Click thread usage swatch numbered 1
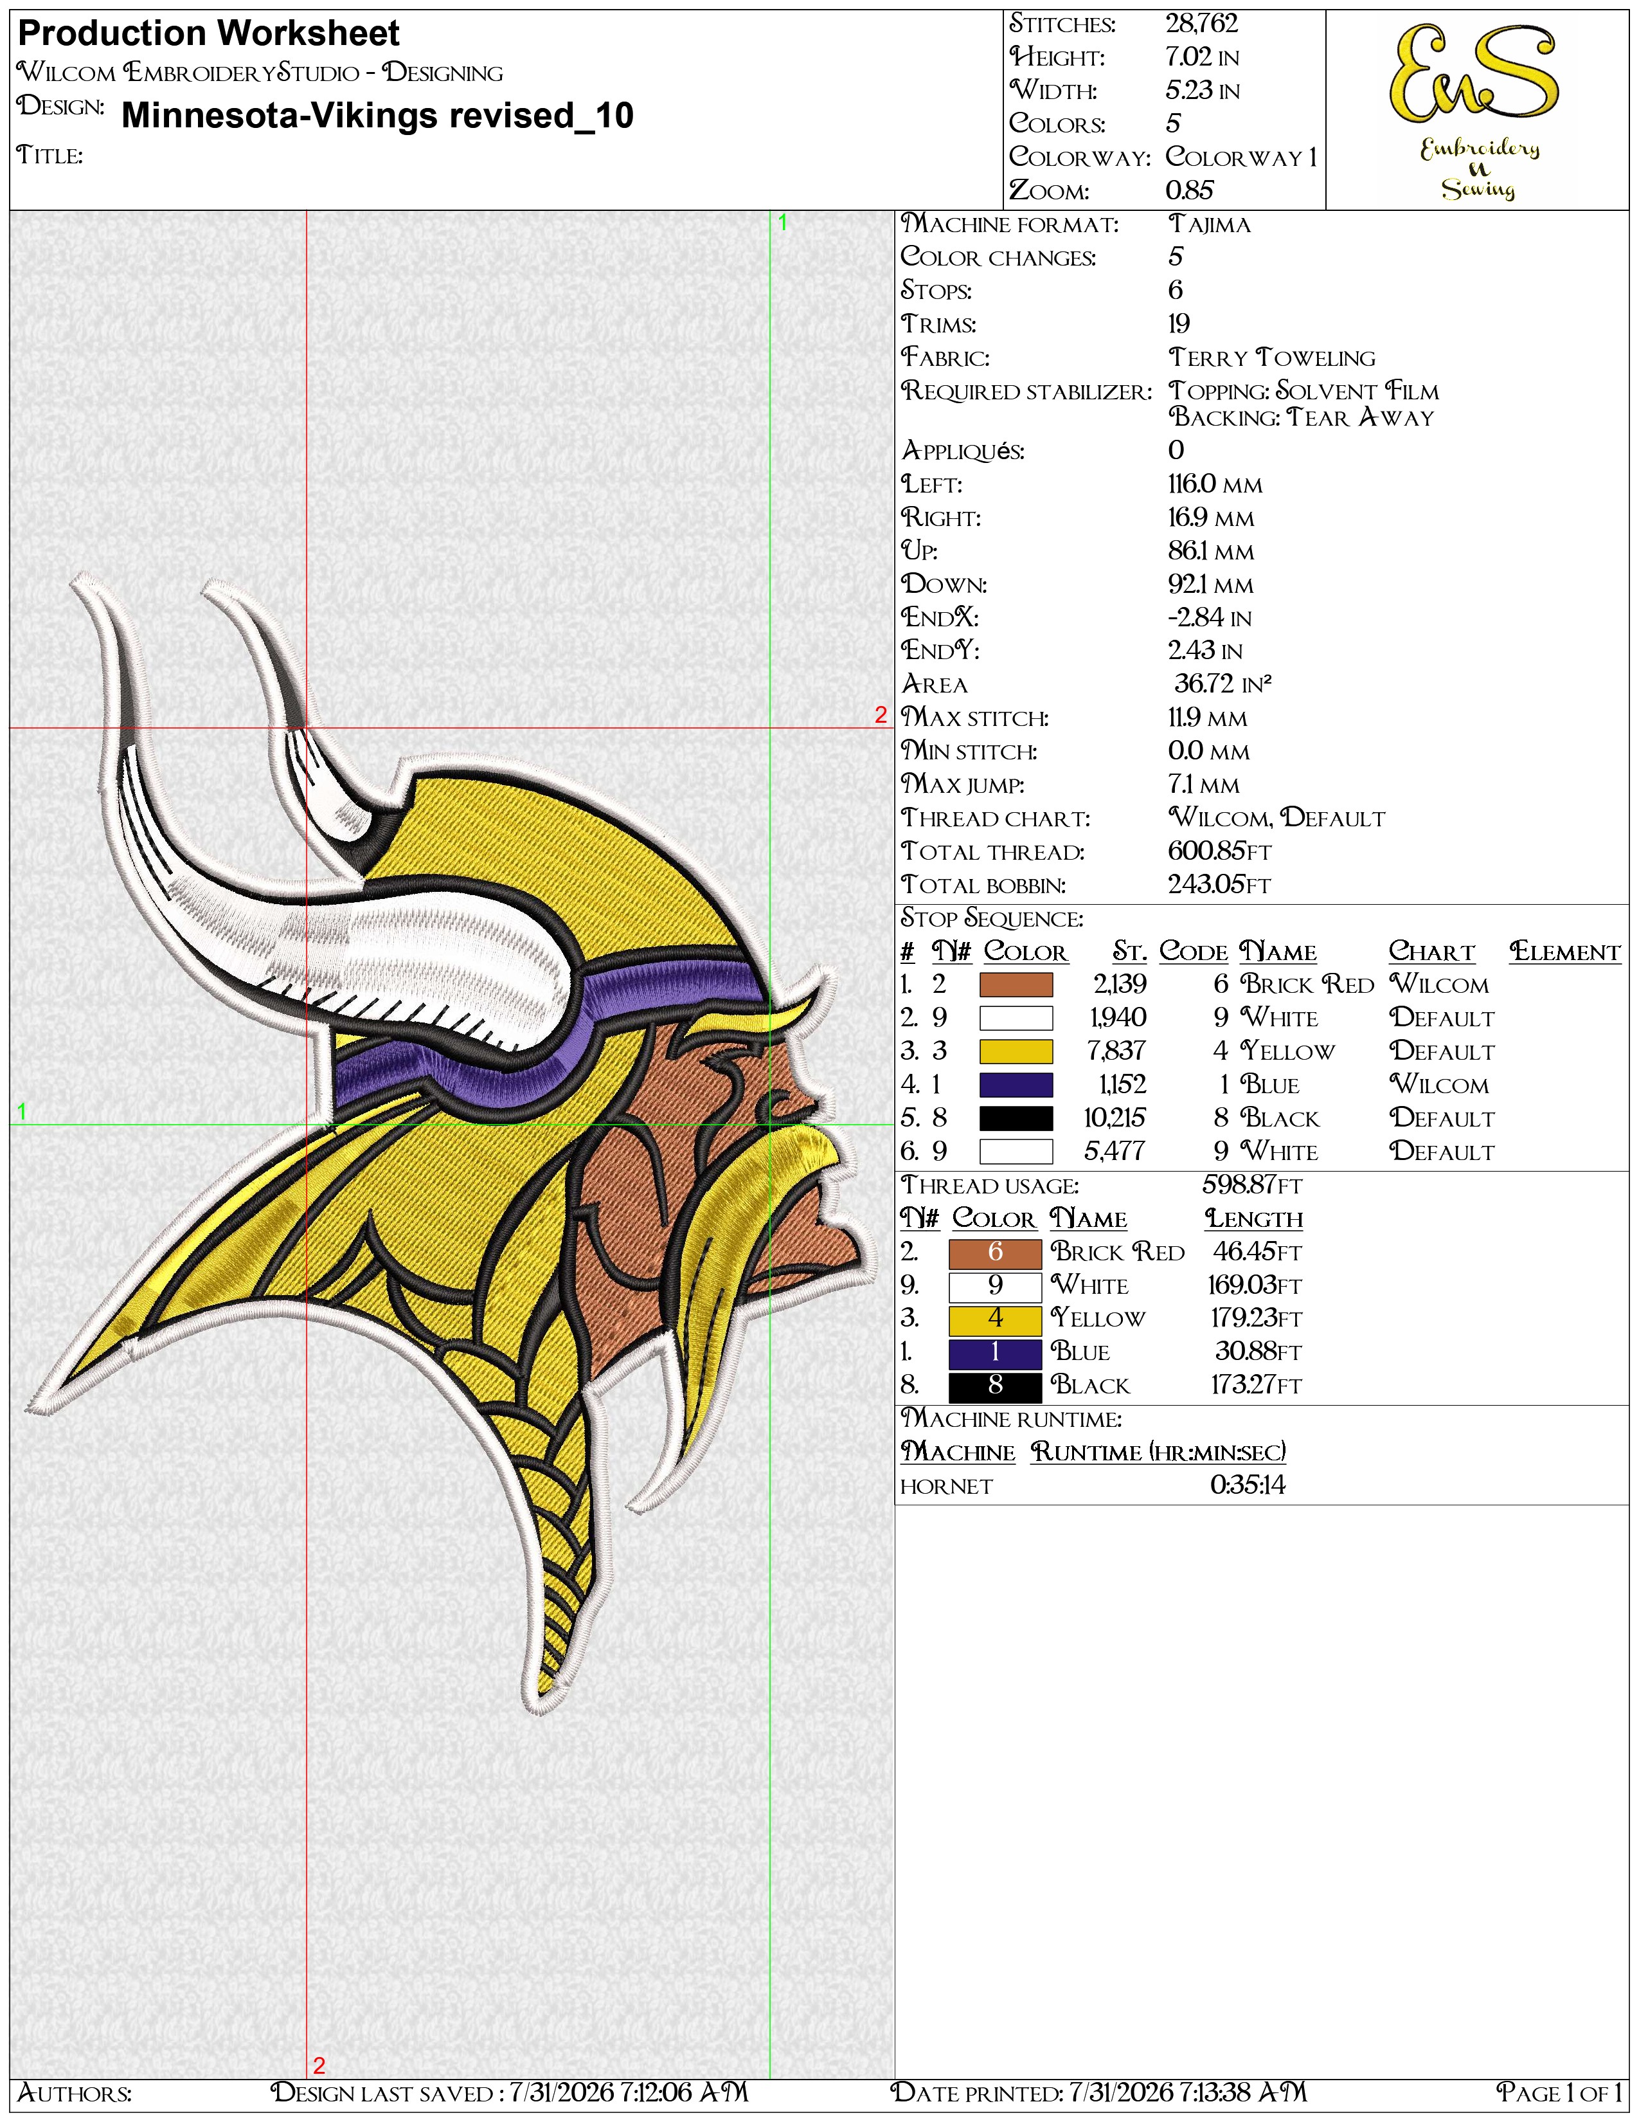The height and width of the screenshot is (2122, 1639). pos(995,1352)
